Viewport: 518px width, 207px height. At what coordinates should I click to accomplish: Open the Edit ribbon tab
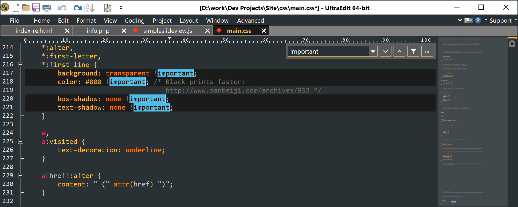(x=63, y=21)
